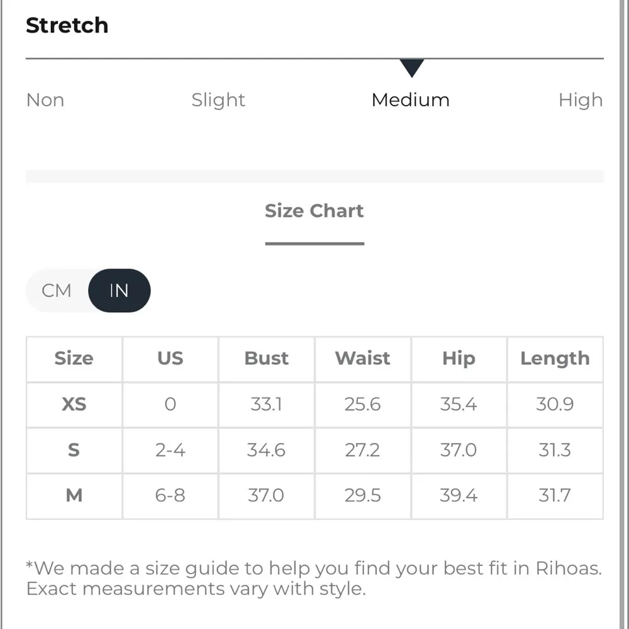Select the S size row
This screenshot has height=629, width=629.
coord(74,450)
